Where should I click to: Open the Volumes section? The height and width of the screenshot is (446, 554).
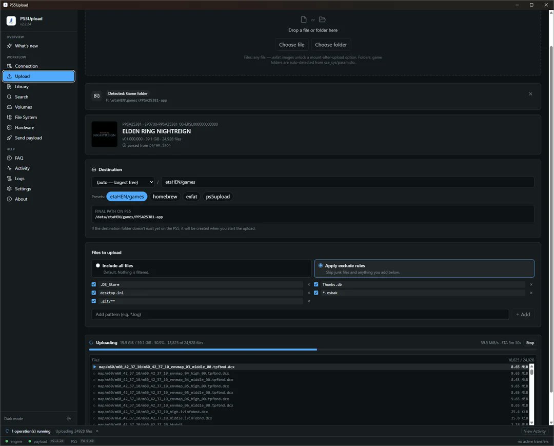click(x=38, y=107)
